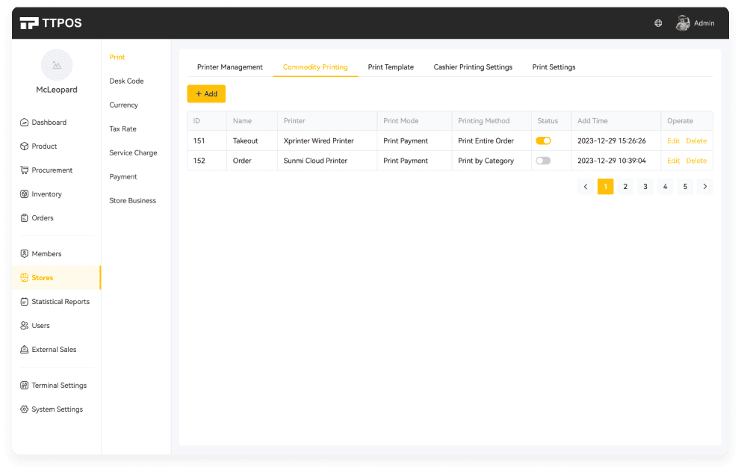Open the language globe icon
The height and width of the screenshot is (473, 741).
tap(658, 23)
